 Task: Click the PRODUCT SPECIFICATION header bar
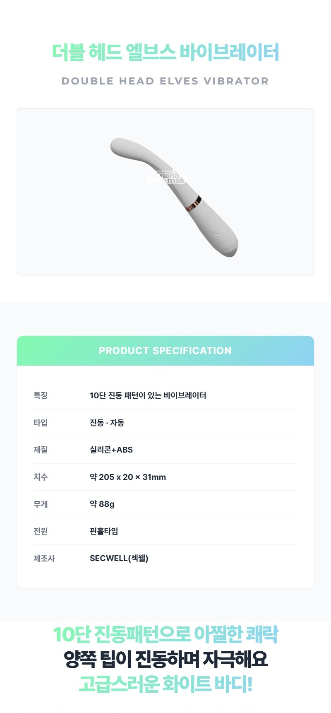coord(165,351)
